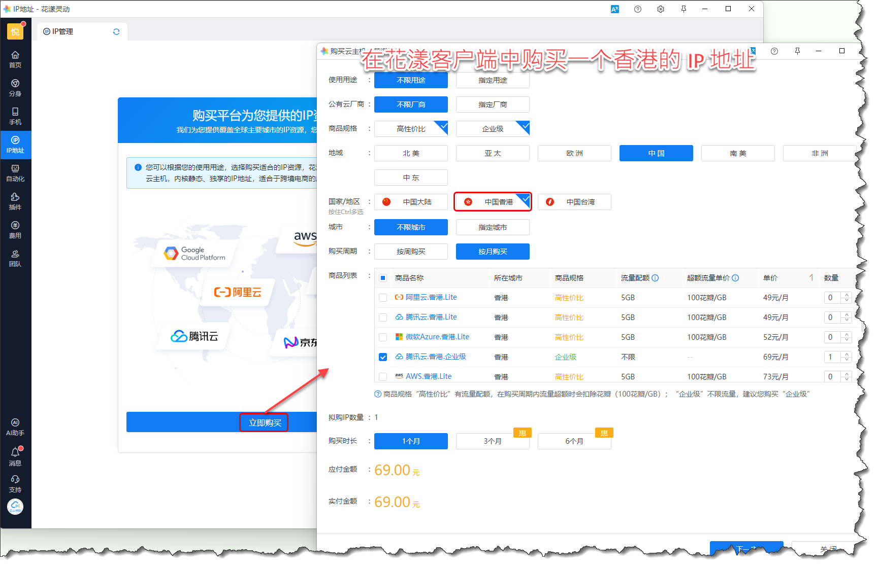Edit quantity field for AWS.香港.Lite
Screen dimensions: 878x568
(833, 377)
